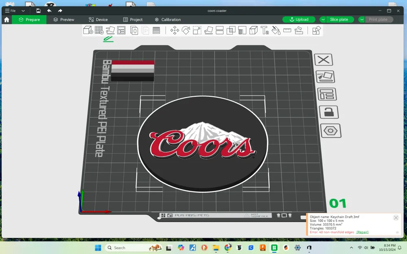Click the taskbar Search box
The width and height of the screenshot is (407, 254).
tap(133, 248)
